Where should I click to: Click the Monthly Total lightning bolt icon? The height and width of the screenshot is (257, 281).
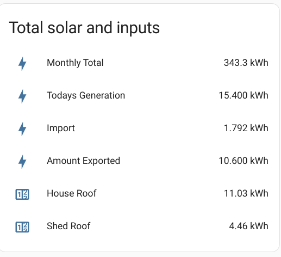coord(22,64)
